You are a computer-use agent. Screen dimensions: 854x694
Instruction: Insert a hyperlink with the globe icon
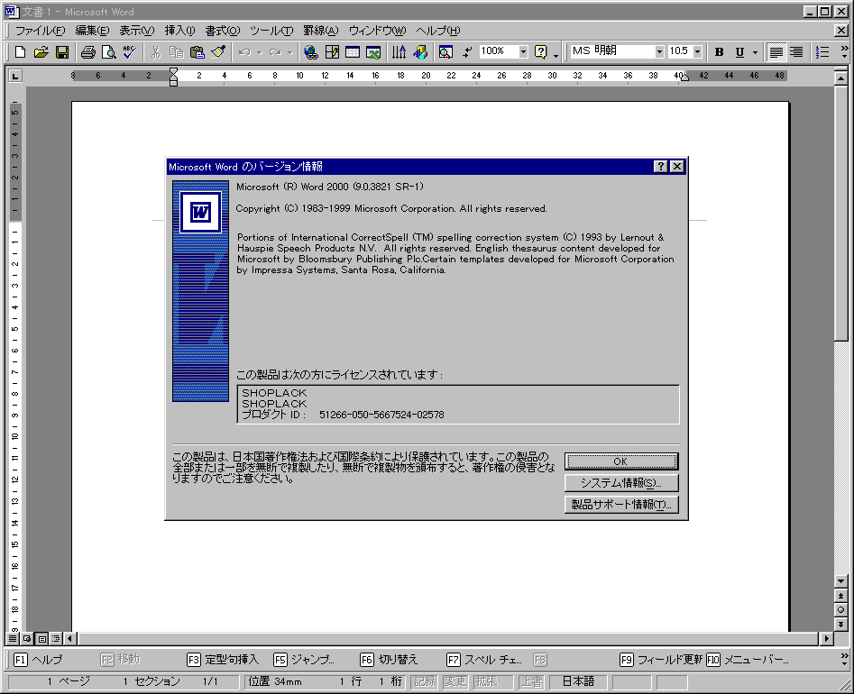[x=311, y=51]
